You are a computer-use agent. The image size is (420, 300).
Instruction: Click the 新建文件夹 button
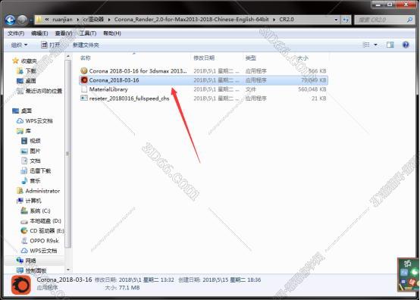pyautogui.click(x=86, y=45)
